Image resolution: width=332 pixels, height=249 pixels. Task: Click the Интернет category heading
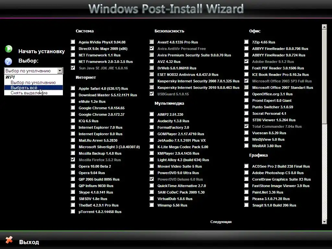pyautogui.click(x=86, y=77)
